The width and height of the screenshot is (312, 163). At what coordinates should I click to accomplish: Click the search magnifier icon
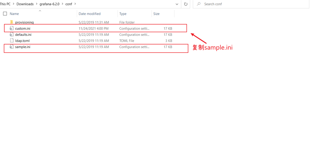click(x=198, y=4)
